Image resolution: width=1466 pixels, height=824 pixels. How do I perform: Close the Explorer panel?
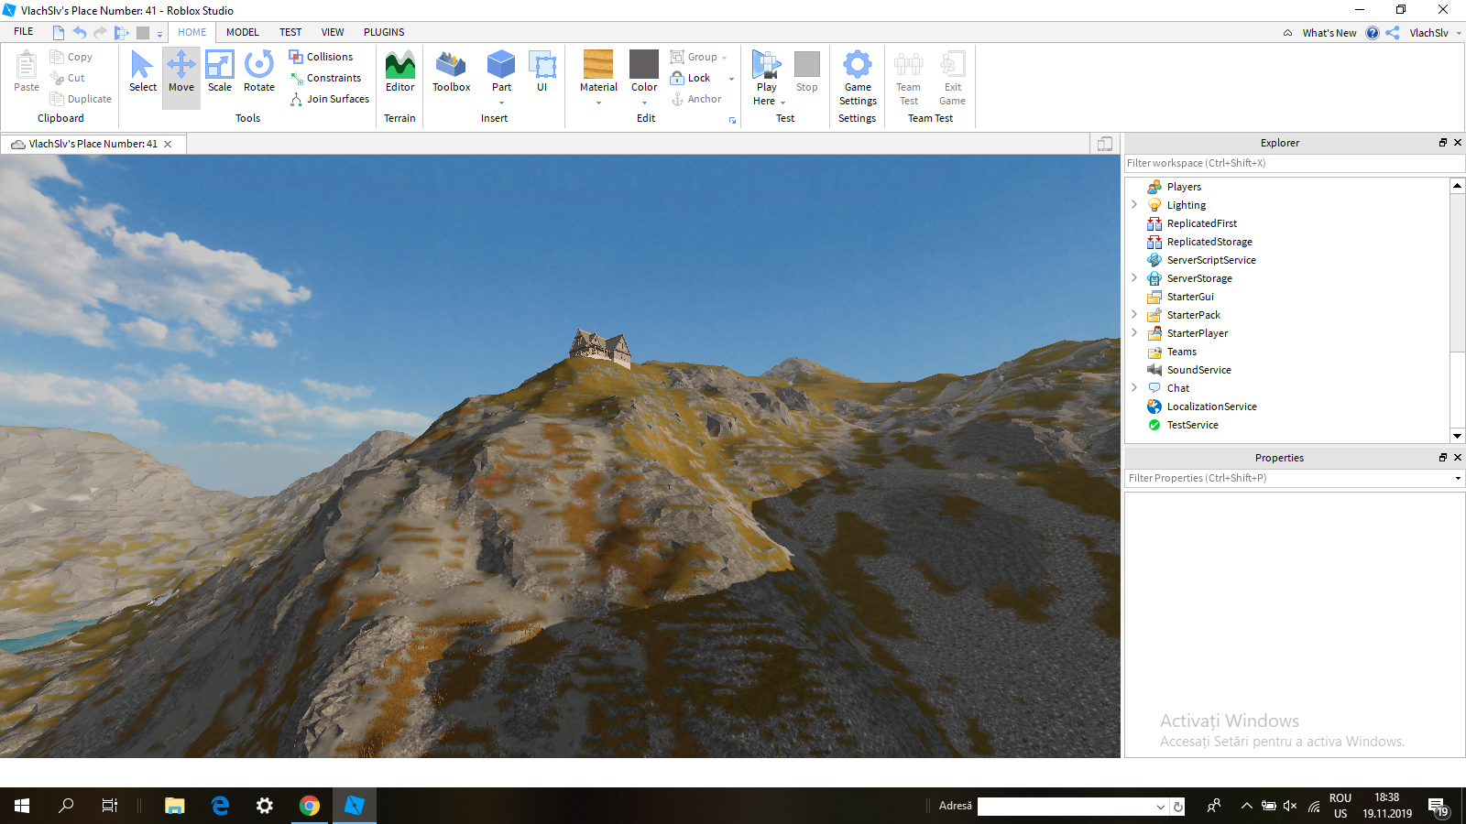tap(1458, 142)
